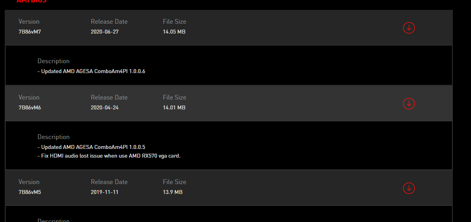The width and height of the screenshot is (471, 222).
Task: Download BIOS version 7B86vM6
Action: tap(409, 103)
